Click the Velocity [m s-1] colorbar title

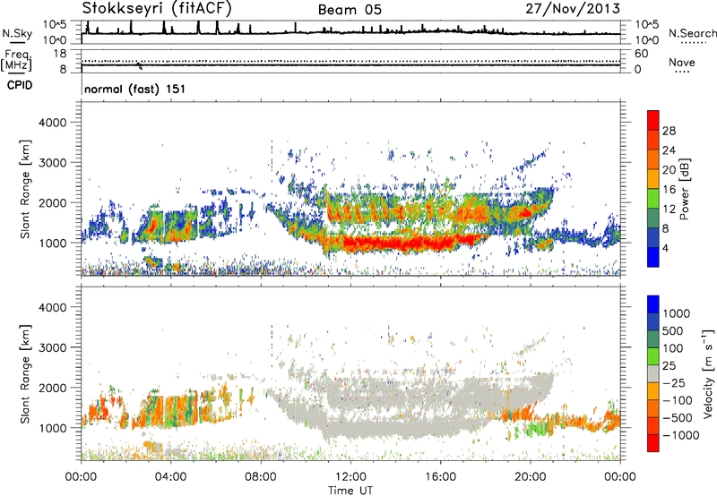708,373
